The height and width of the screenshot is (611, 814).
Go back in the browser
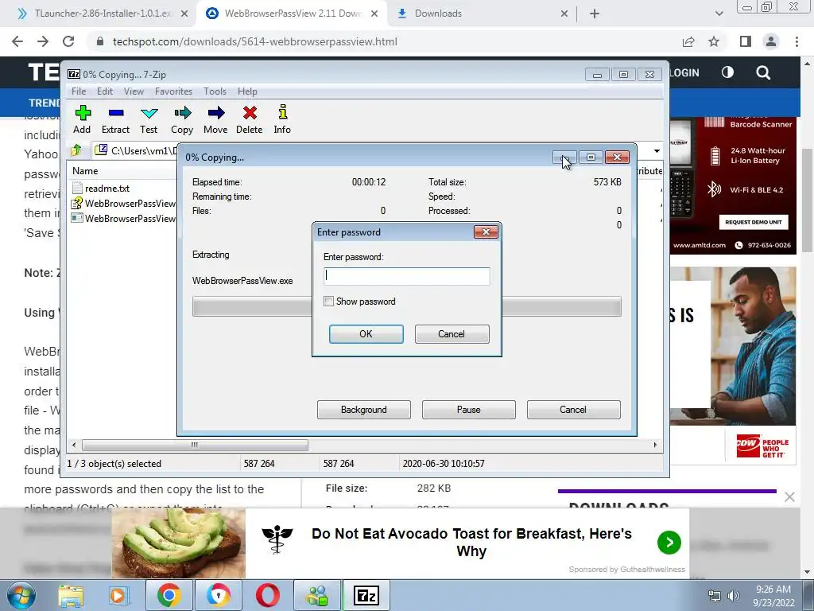click(17, 41)
